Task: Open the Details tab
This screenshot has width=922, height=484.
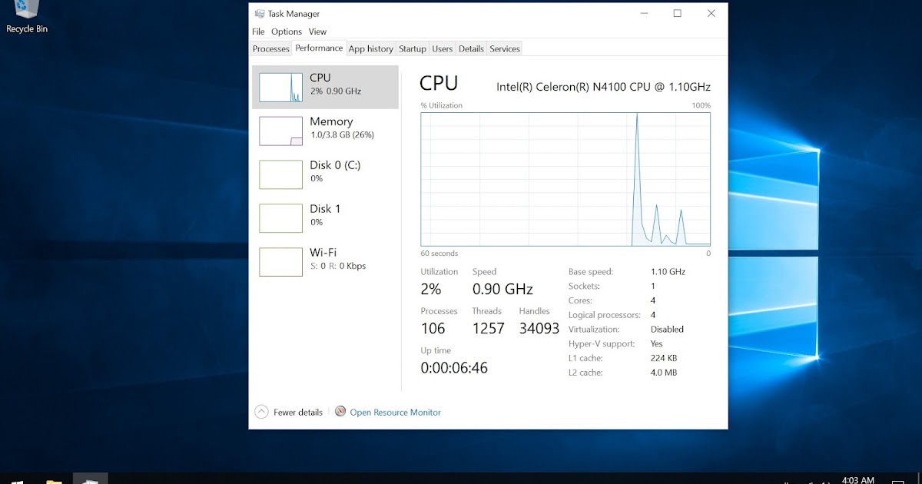Action: pos(471,48)
